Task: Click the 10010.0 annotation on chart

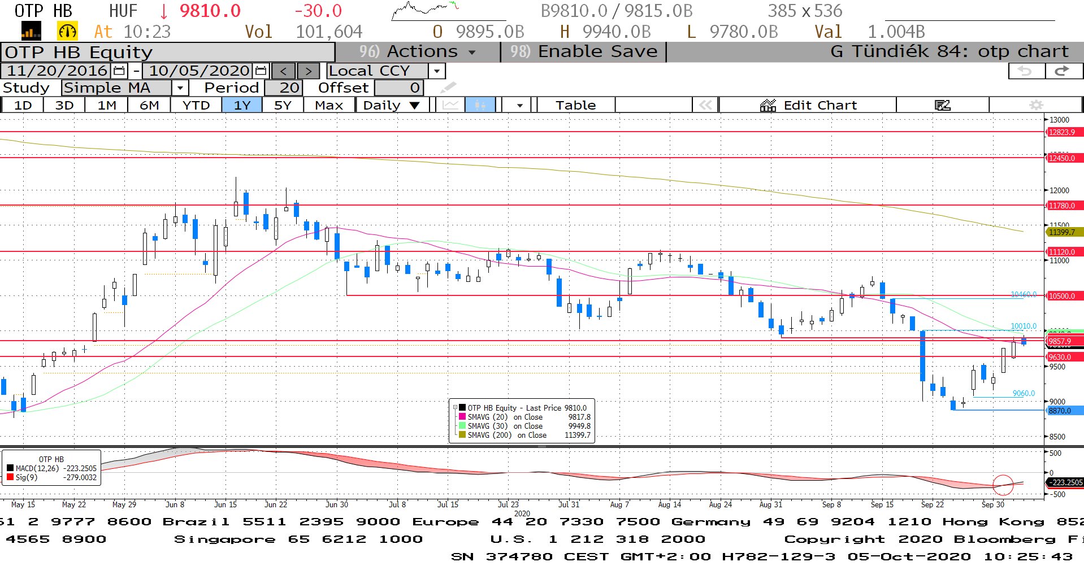Action: [1024, 326]
